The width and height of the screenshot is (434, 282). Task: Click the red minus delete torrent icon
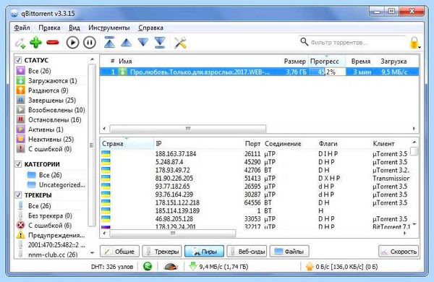coord(53,43)
